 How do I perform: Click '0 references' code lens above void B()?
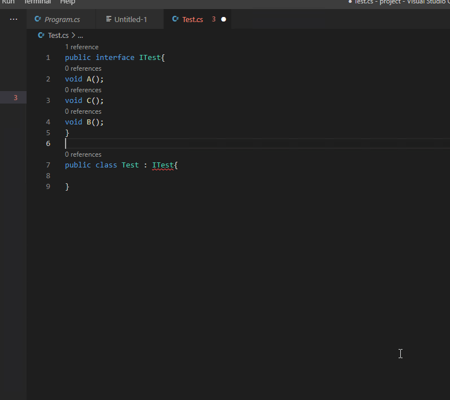click(x=83, y=111)
